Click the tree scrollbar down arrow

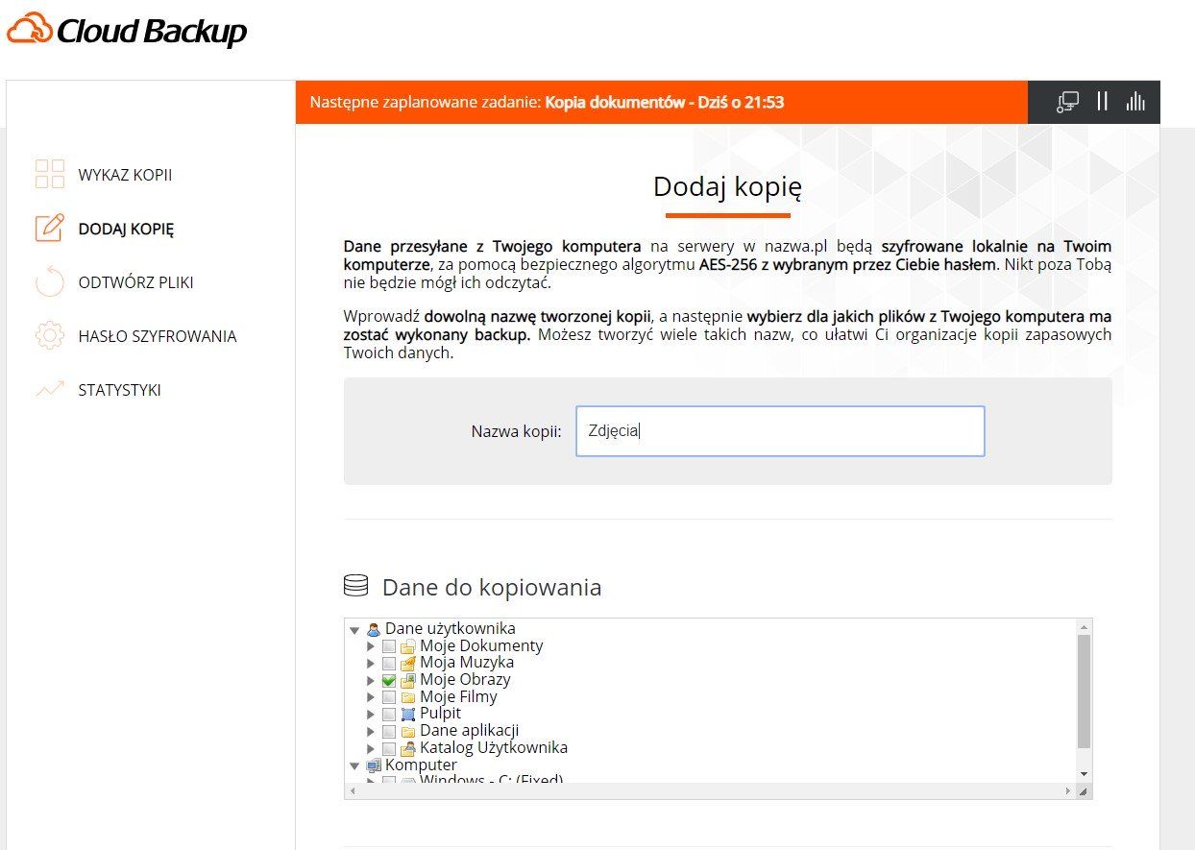(x=1084, y=773)
